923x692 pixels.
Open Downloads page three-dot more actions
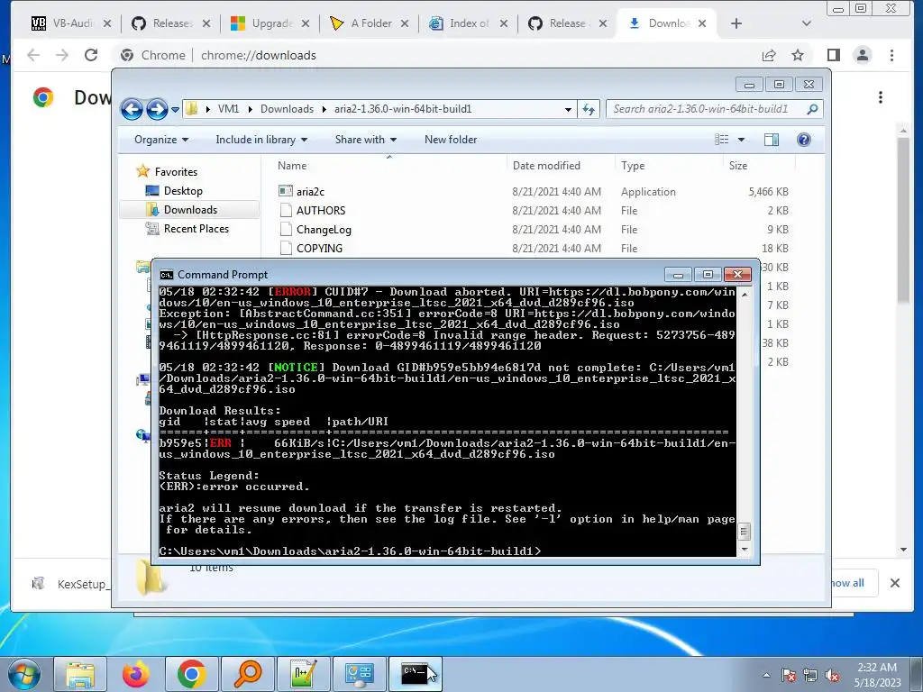coord(881,97)
